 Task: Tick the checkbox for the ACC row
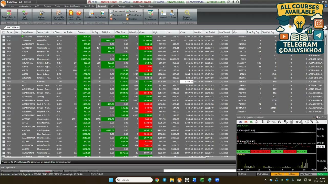pos(4,82)
